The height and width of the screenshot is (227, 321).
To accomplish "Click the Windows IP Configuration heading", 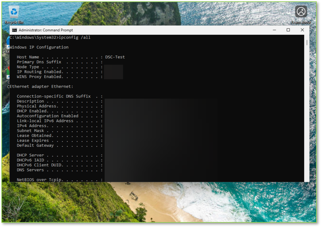I will 39,47.
